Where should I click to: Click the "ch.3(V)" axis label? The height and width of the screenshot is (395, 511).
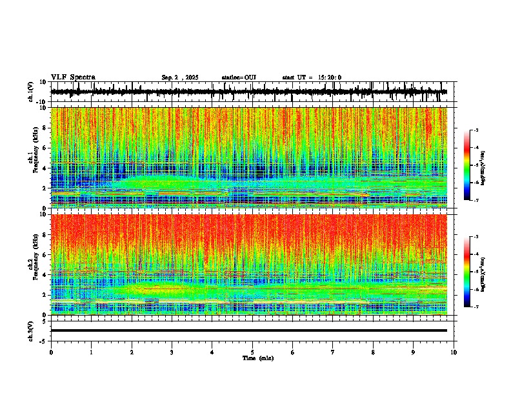(30, 332)
